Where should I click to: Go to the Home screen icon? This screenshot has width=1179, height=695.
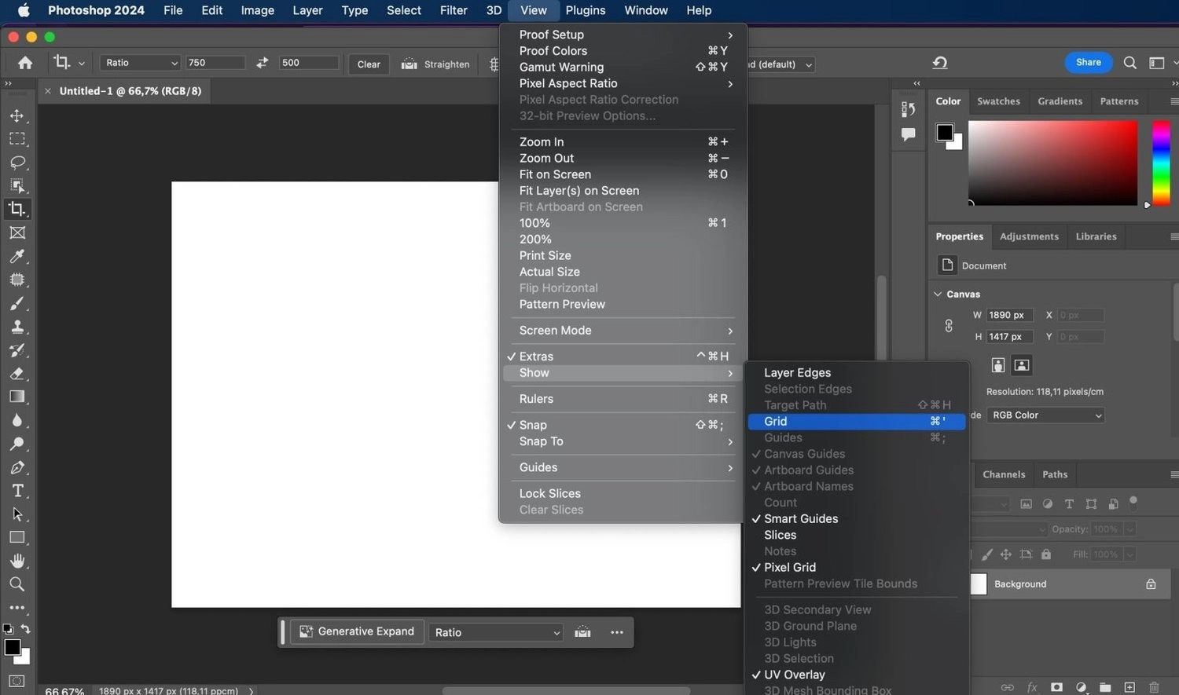[25, 63]
